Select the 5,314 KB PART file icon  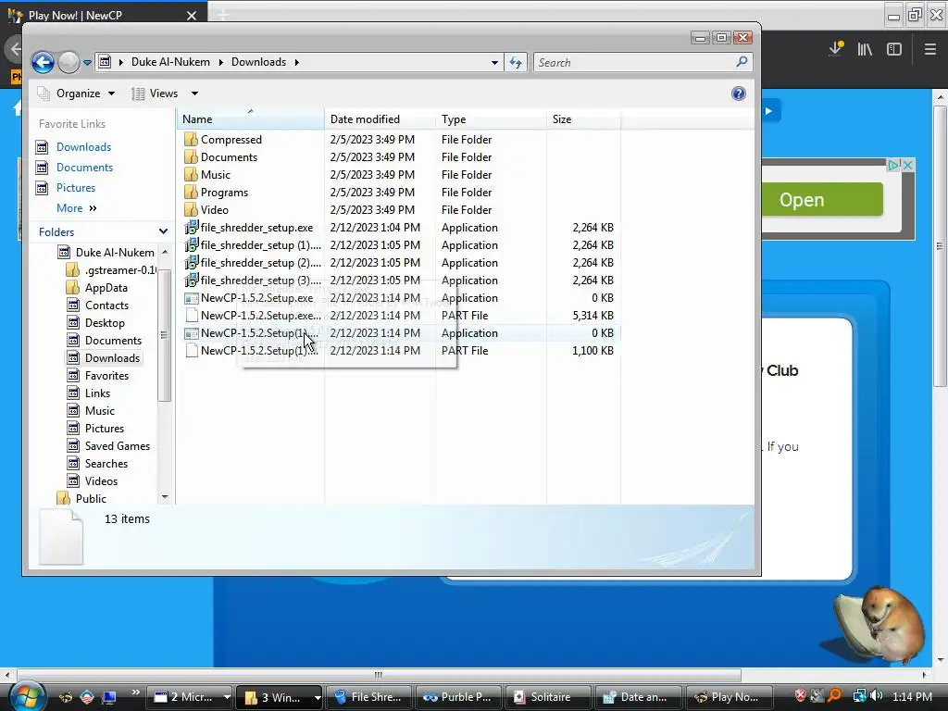(192, 315)
